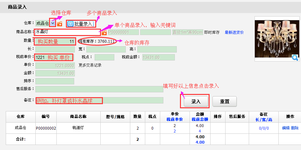Click the 税点 tax rate input field

[104, 57]
